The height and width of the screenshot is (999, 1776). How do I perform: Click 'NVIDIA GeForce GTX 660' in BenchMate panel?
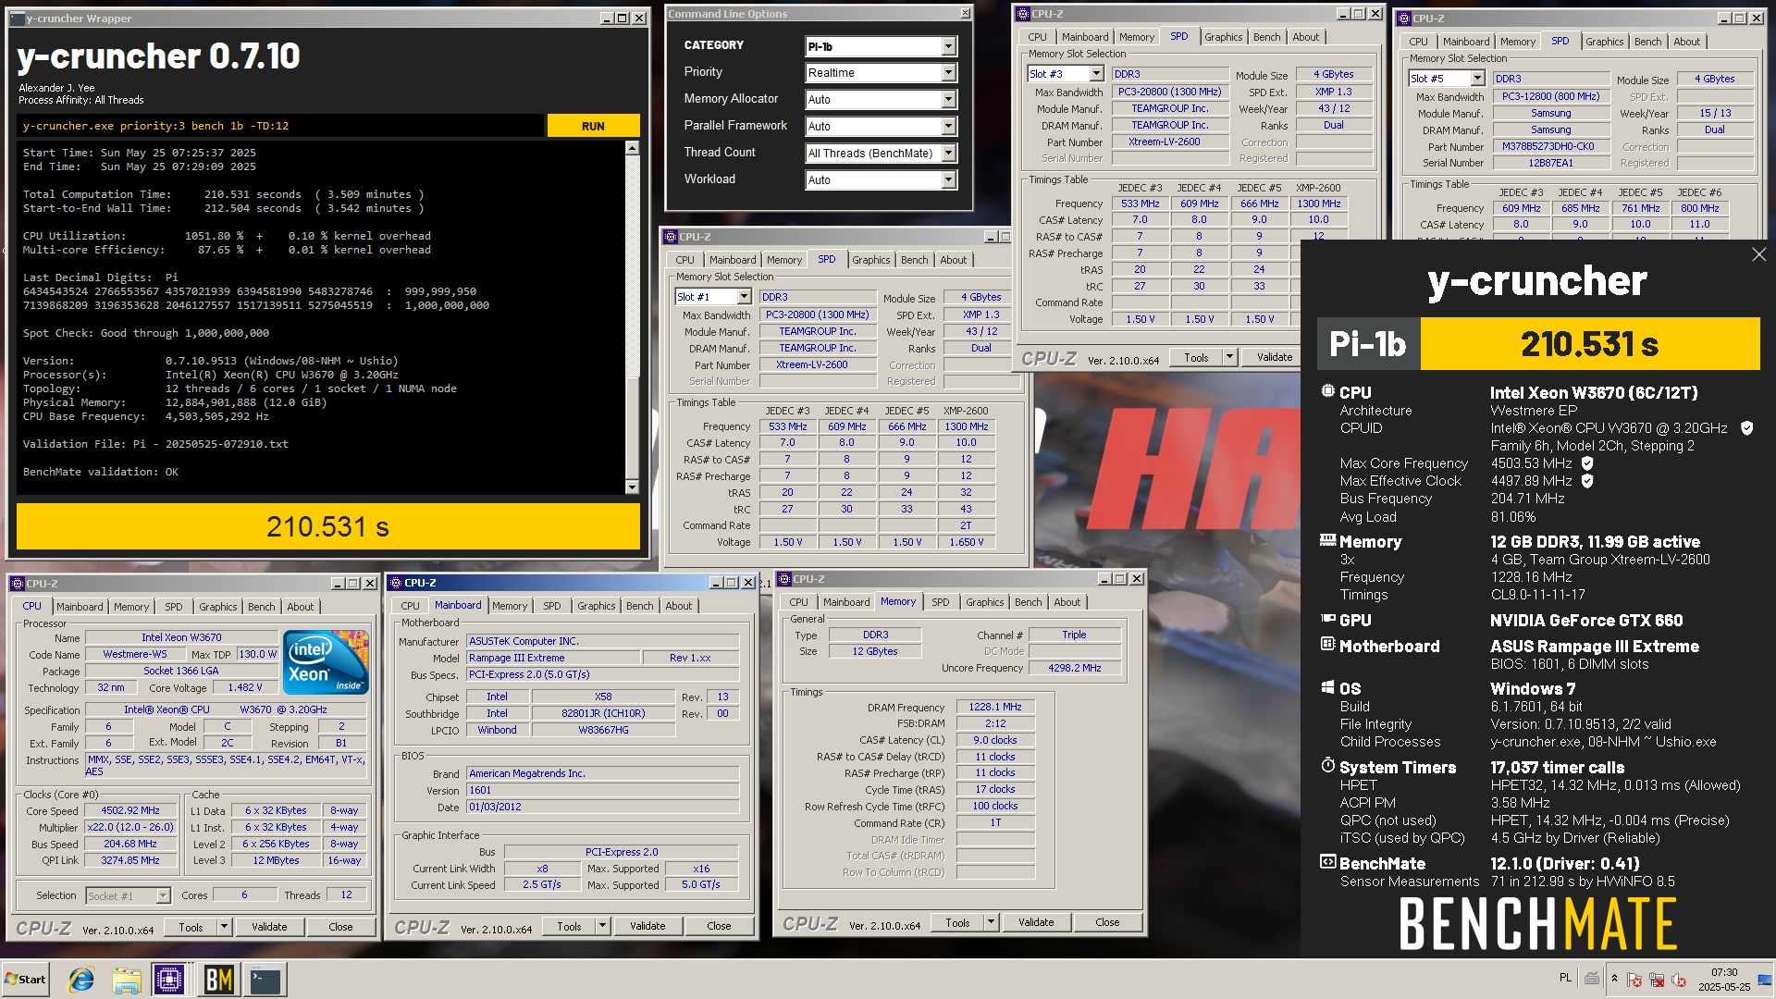pyautogui.click(x=1585, y=621)
